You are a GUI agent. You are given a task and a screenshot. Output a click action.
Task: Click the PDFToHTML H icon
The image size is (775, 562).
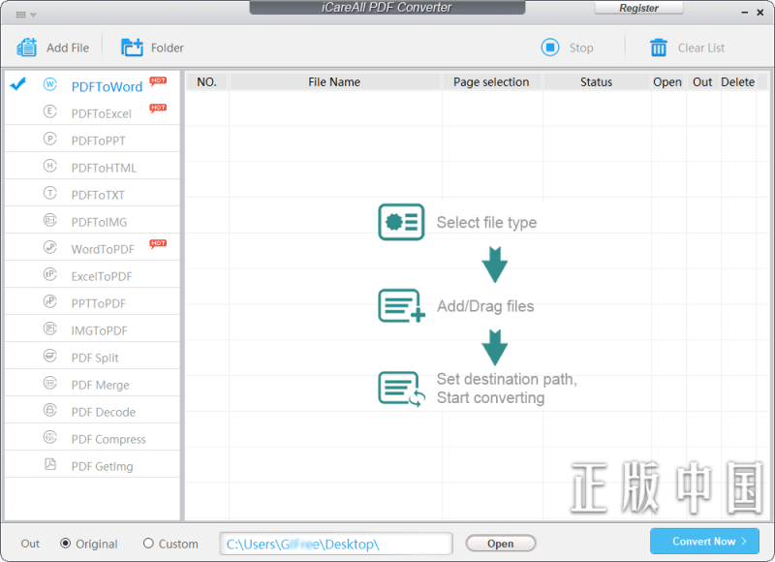(x=50, y=166)
